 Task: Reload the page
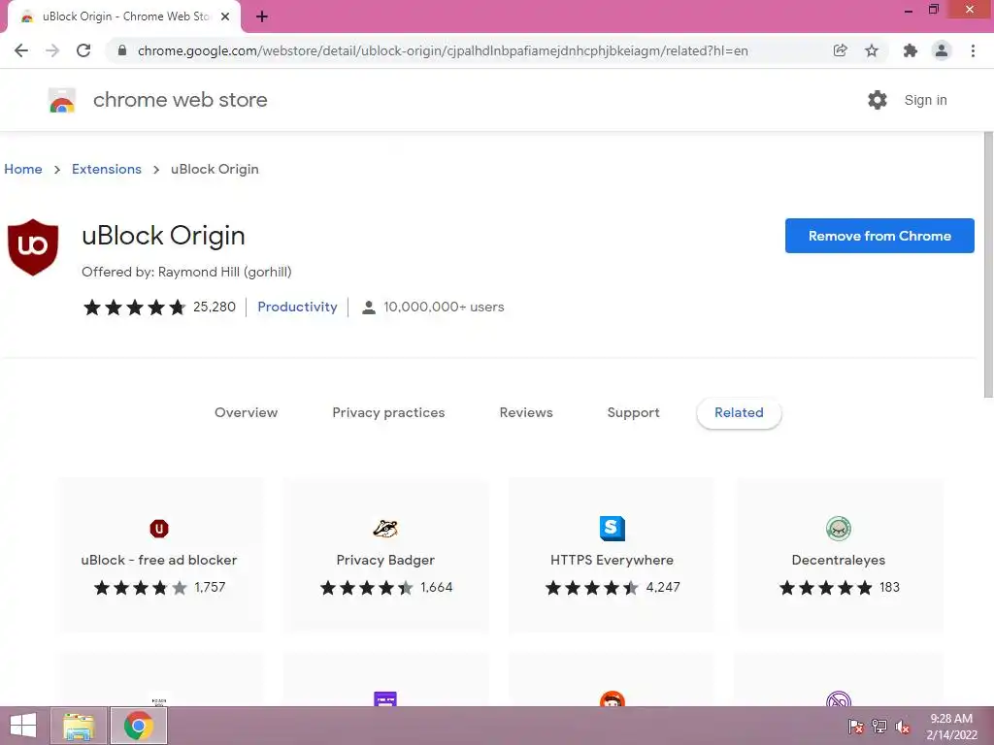(x=83, y=50)
